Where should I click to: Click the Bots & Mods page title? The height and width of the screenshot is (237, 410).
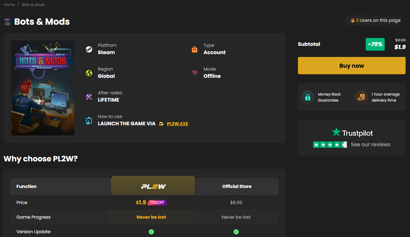tap(42, 22)
